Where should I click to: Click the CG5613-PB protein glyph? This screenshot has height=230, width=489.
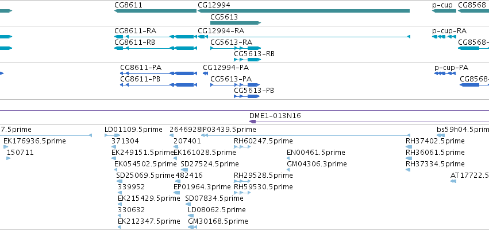247,96
